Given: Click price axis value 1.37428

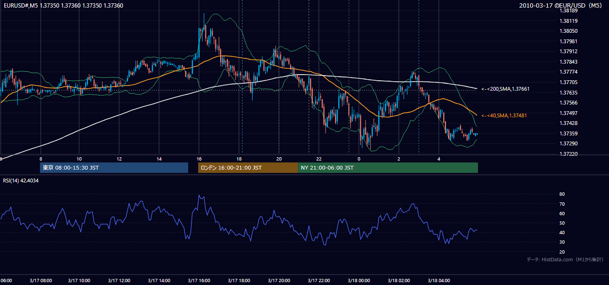Looking at the screenshot, I should pos(569,123).
